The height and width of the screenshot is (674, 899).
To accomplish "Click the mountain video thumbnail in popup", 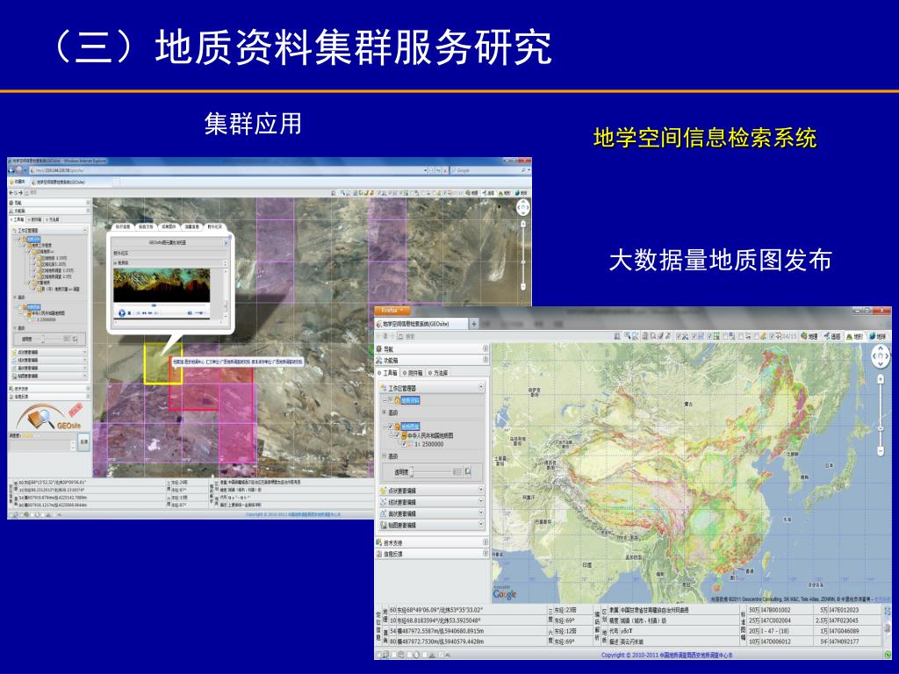I will (162, 285).
